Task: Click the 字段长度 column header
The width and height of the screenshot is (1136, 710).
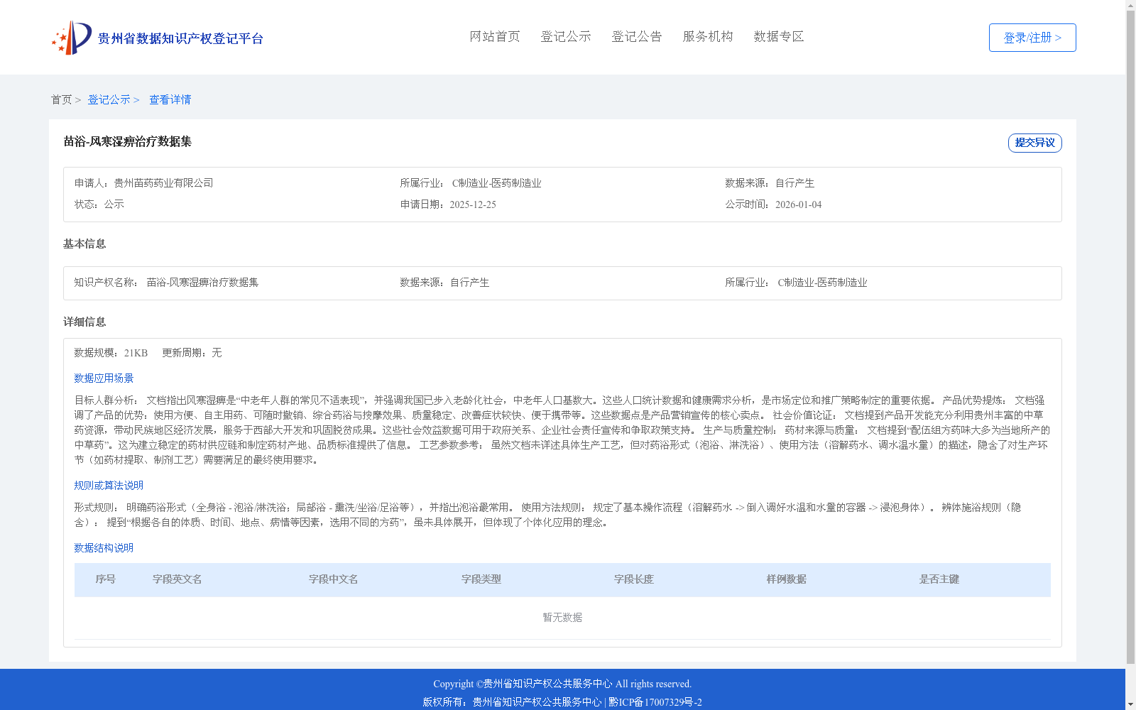Action: click(x=634, y=579)
